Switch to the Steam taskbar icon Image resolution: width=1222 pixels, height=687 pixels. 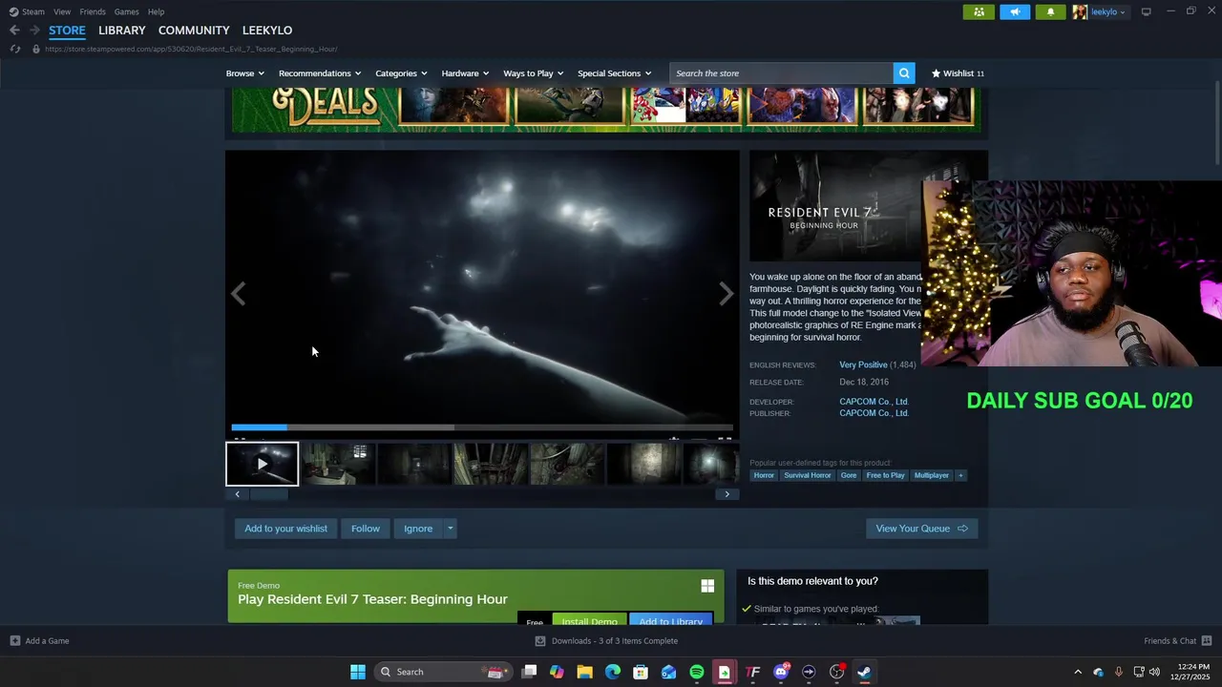pyautogui.click(x=864, y=672)
